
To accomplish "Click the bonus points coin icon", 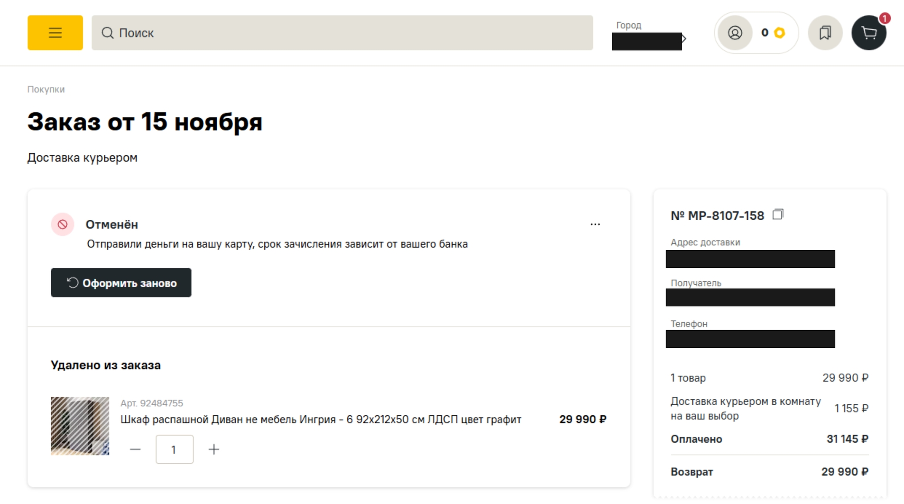I will 780,33.
